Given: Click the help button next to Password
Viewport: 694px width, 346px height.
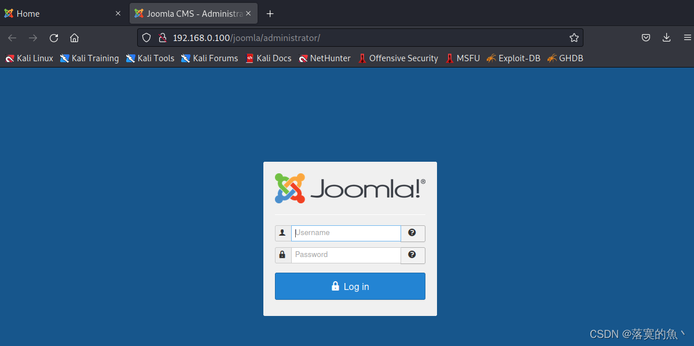Looking at the screenshot, I should tap(413, 255).
